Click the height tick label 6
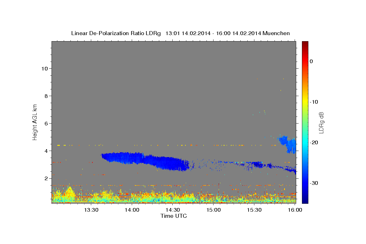 [45, 123]
